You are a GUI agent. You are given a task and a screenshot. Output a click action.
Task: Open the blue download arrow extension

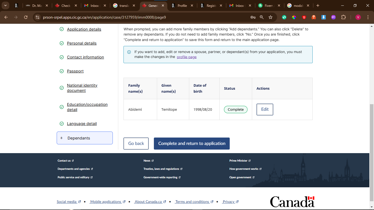click(x=324, y=17)
